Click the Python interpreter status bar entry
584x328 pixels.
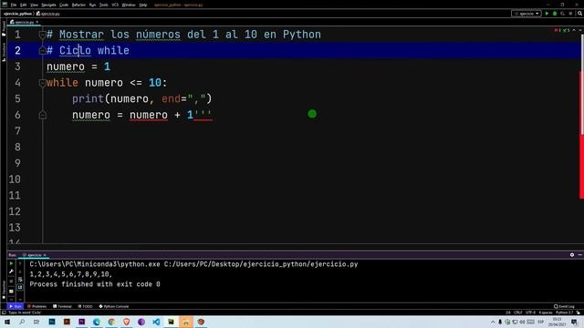coord(565,313)
